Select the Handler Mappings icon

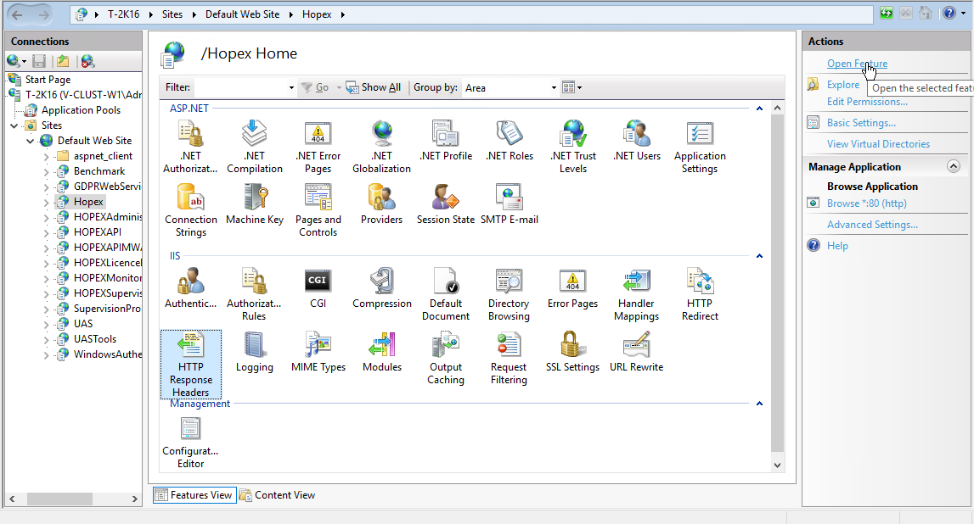coord(636,282)
